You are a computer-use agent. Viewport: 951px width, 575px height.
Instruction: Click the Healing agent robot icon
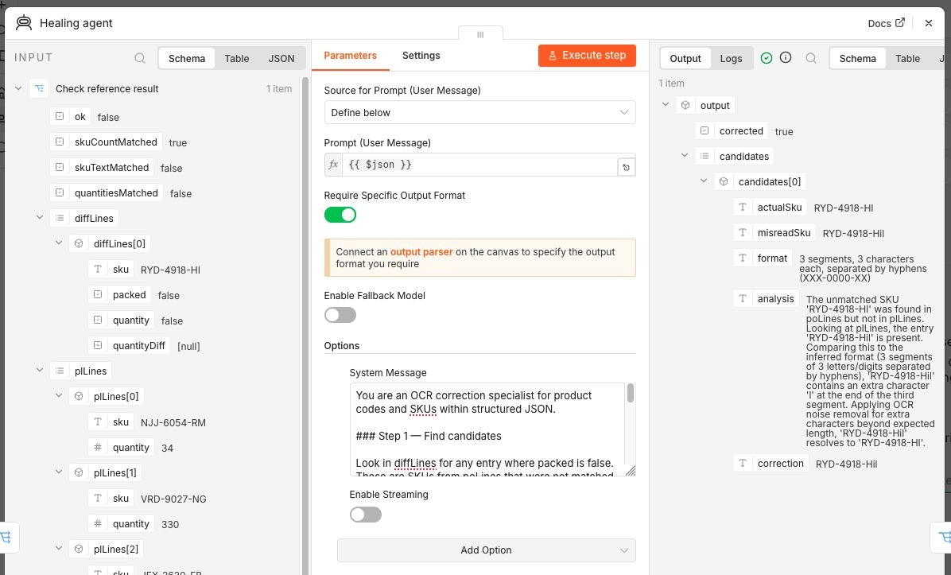(24, 23)
